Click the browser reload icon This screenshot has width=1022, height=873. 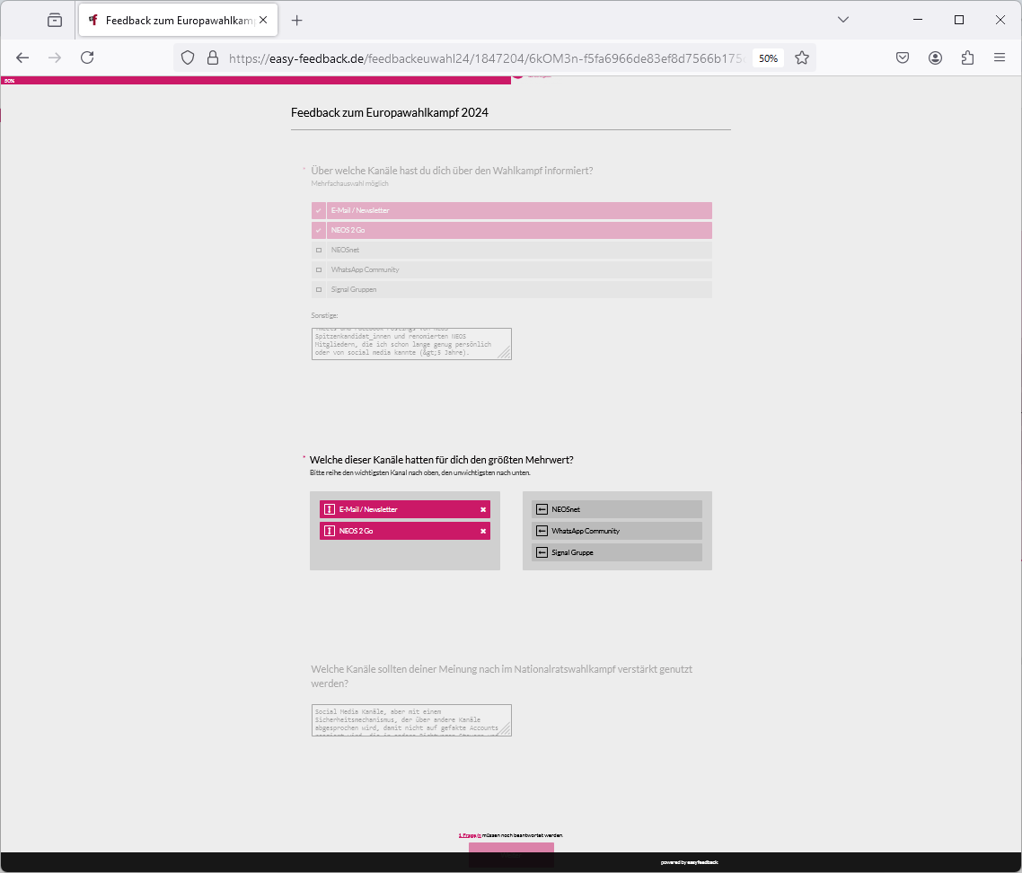pos(87,57)
